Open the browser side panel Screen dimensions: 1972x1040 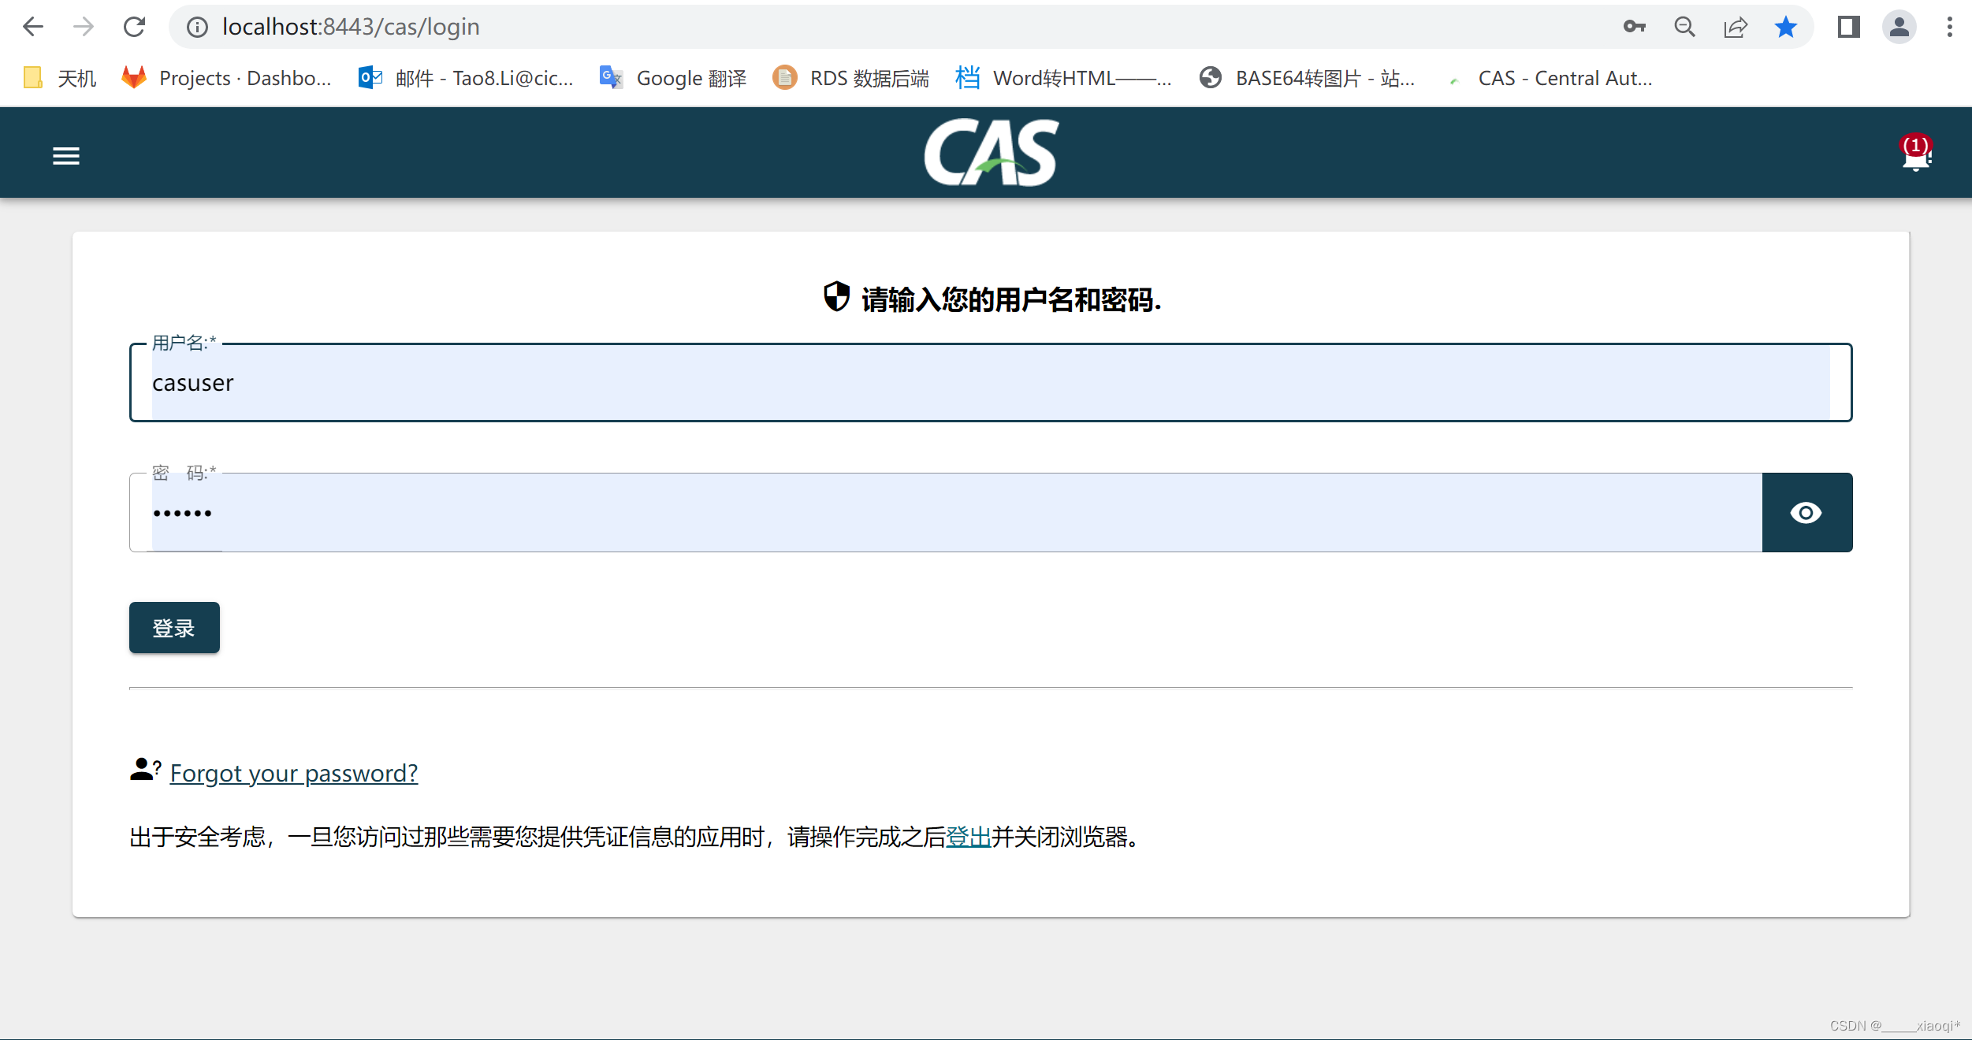(x=1849, y=27)
